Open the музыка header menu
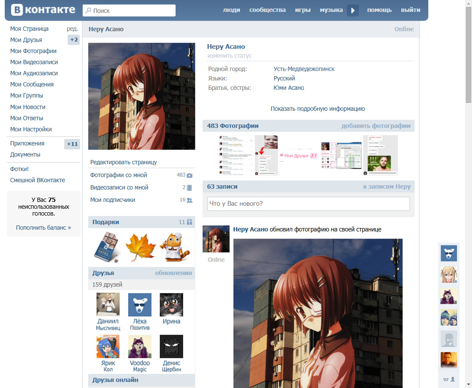This screenshot has height=388, width=472. click(x=331, y=10)
